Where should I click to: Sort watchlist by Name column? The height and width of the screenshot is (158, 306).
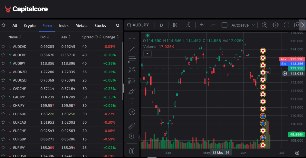[15, 37]
